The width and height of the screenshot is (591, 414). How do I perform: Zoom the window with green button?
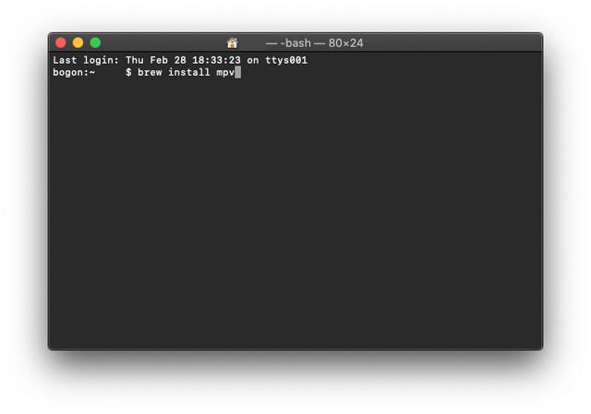pyautogui.click(x=95, y=43)
